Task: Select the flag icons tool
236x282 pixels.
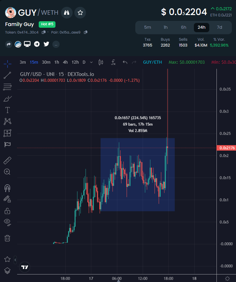Action: [8, 145]
